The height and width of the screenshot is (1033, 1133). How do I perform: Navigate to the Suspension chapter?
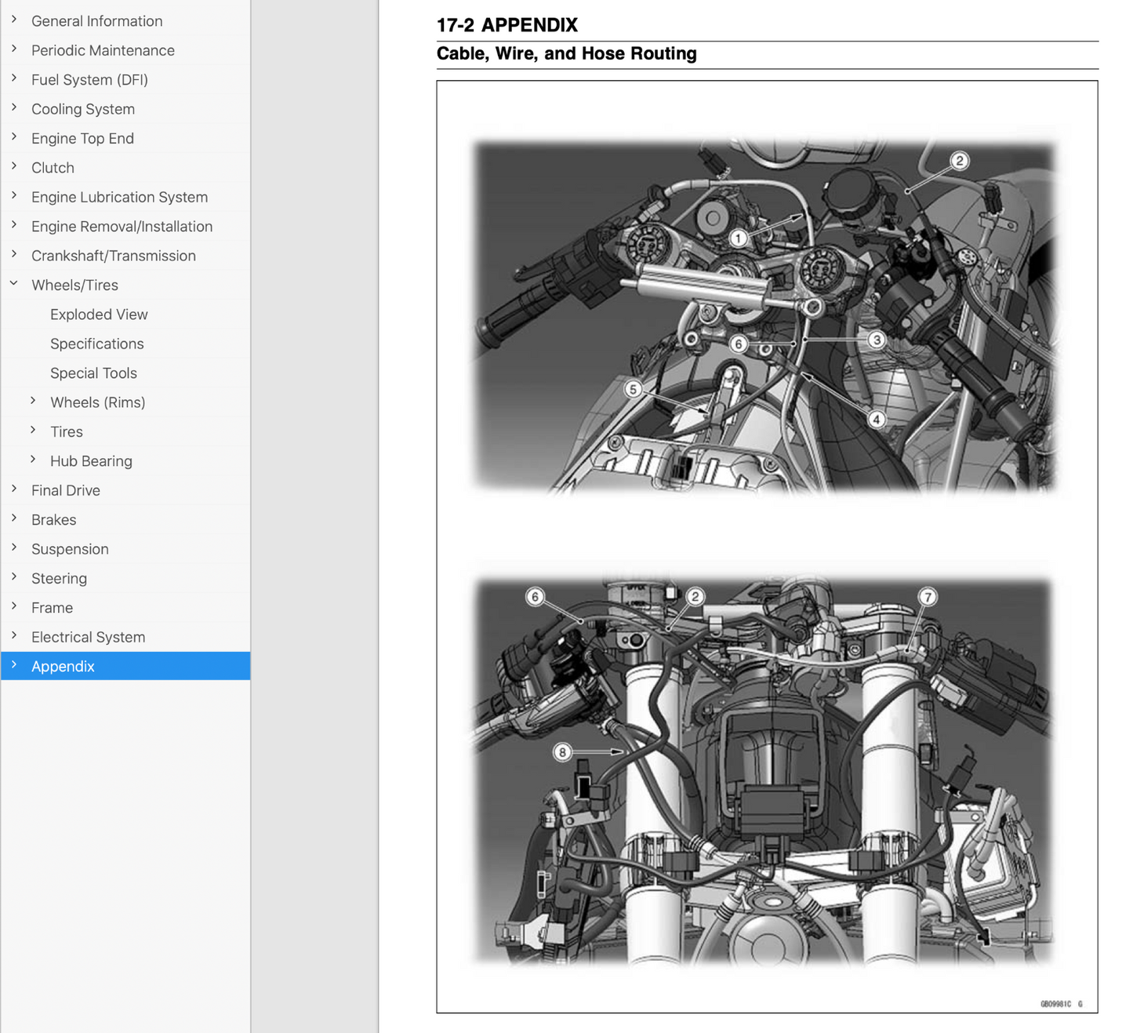[x=70, y=549]
